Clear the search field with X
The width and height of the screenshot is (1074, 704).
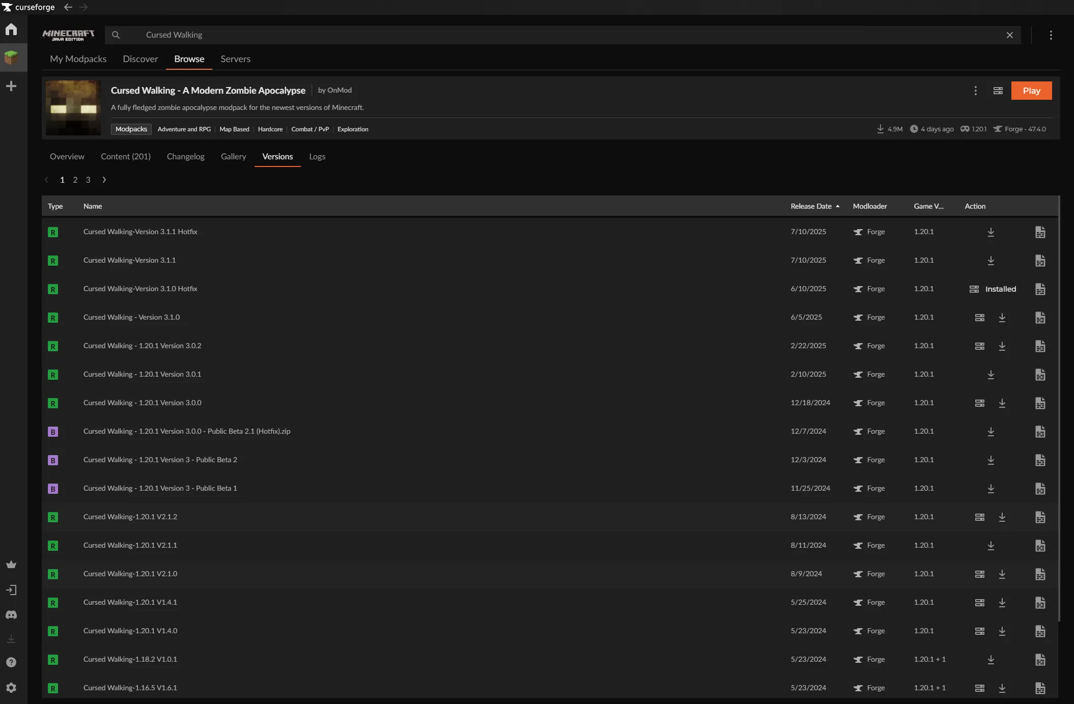coord(1009,35)
